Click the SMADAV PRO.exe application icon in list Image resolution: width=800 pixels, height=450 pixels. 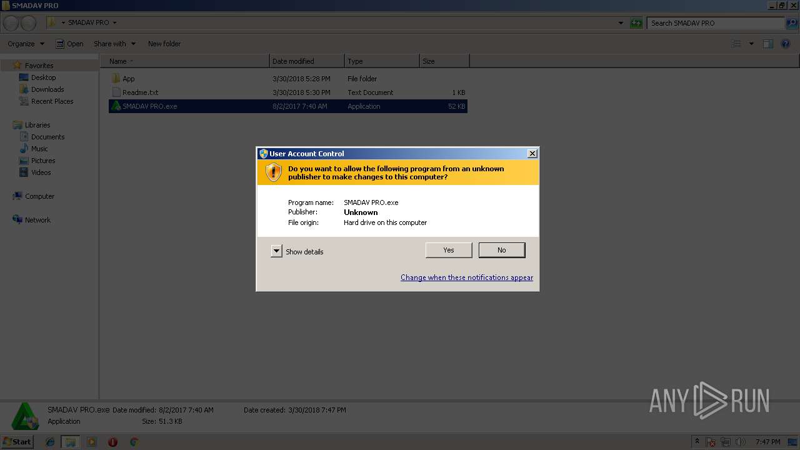point(116,106)
